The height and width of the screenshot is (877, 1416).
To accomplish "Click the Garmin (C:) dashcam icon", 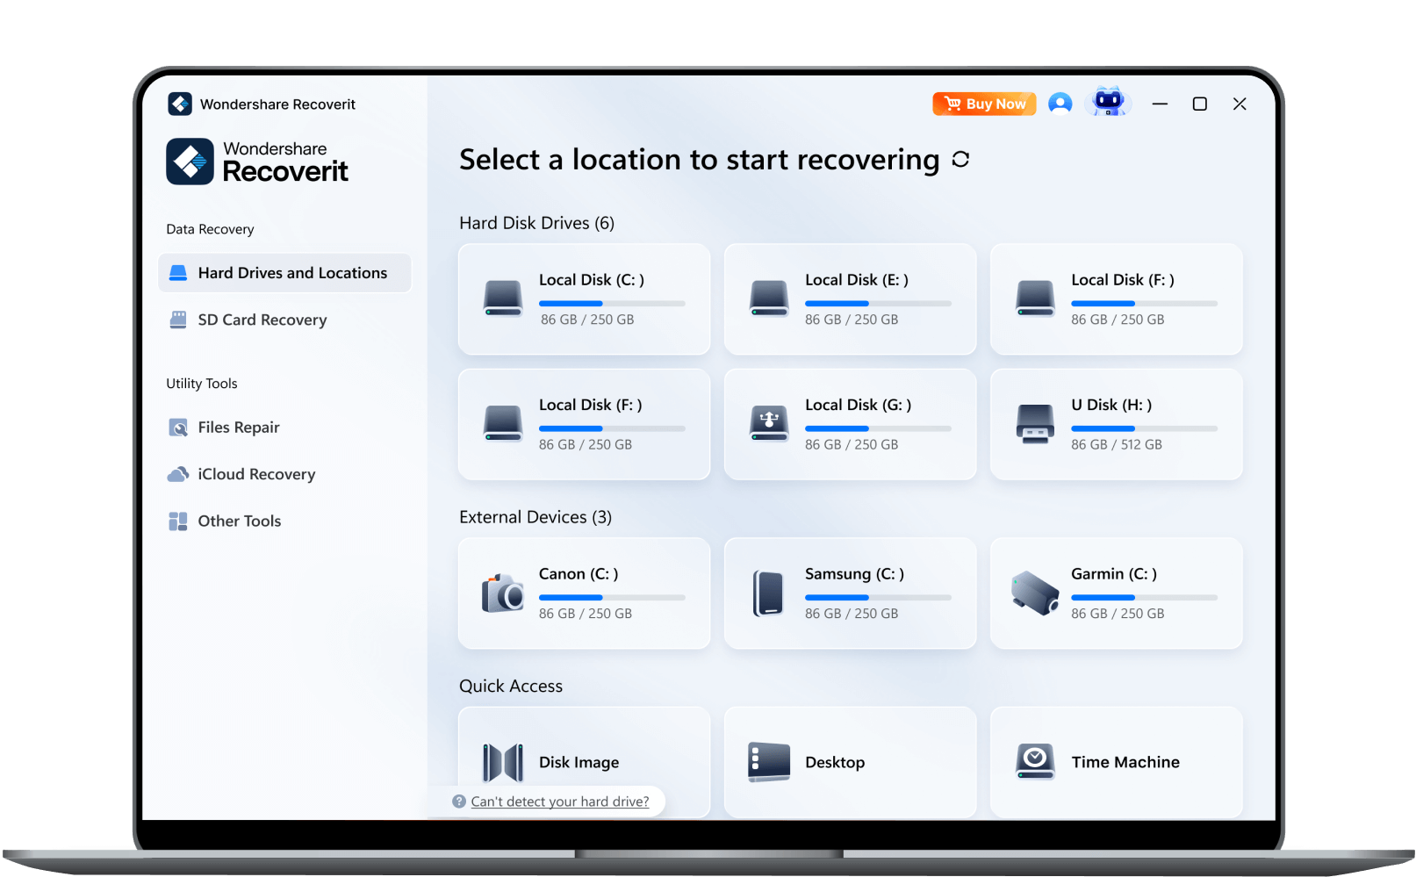I will [x=1036, y=593].
